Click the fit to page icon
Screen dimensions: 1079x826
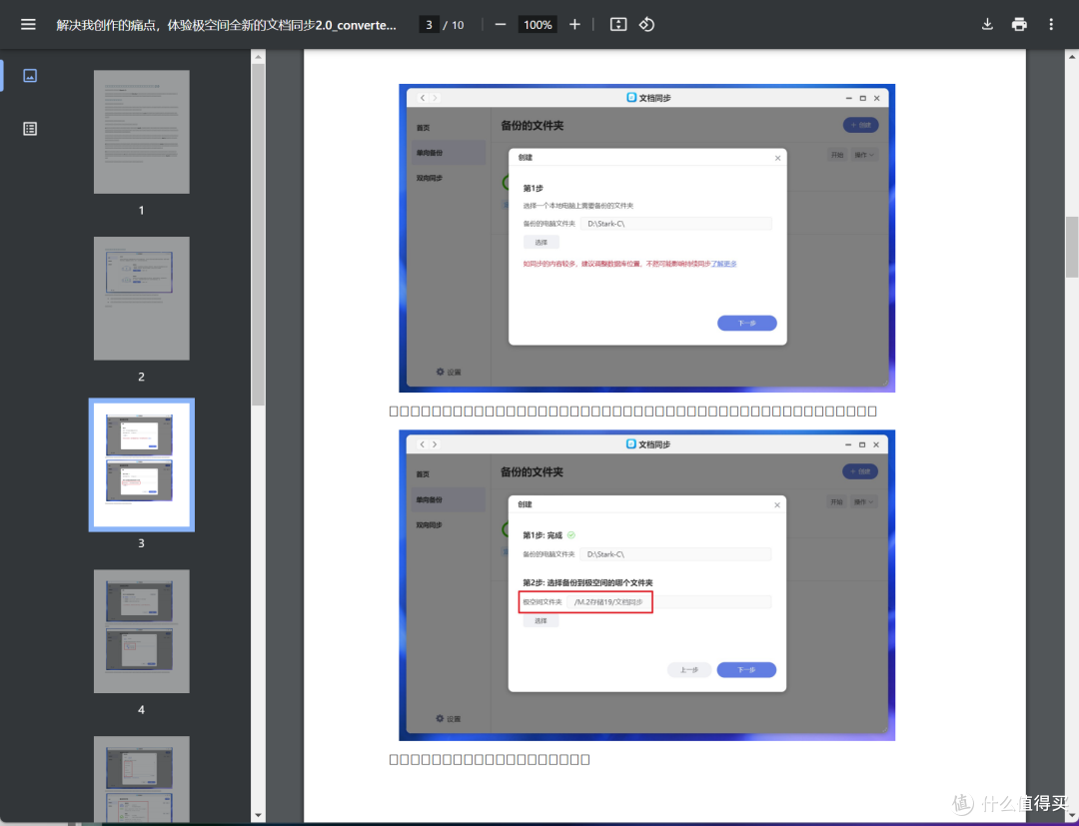(618, 25)
